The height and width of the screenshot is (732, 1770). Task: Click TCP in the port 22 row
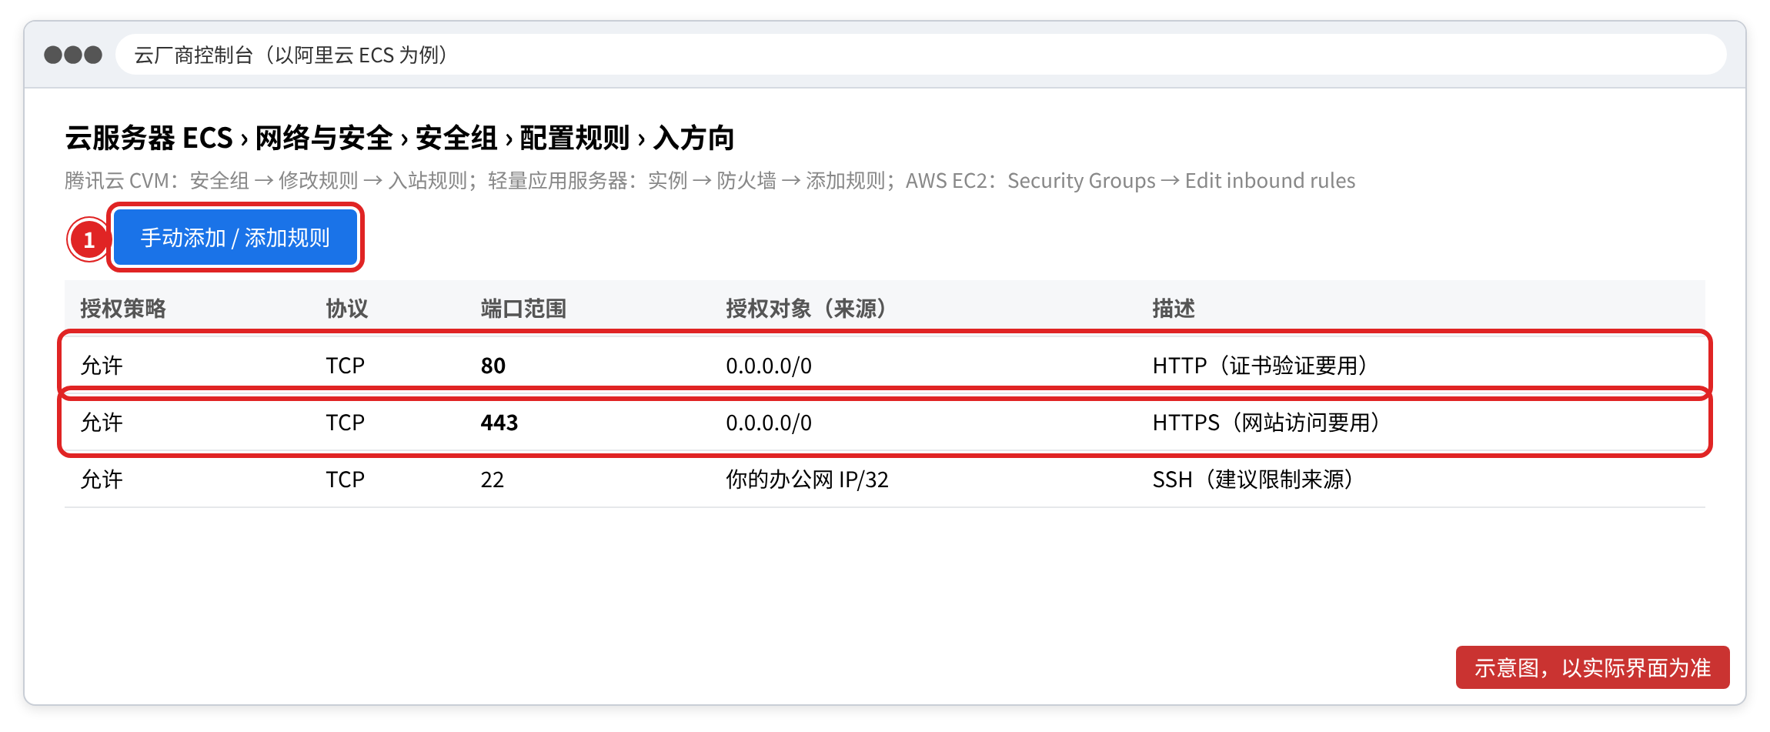point(345,480)
